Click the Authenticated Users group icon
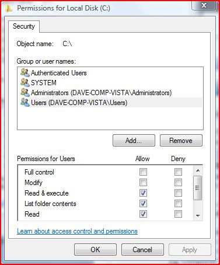Image resolution: width=220 pixels, height=265 pixels. point(25,72)
